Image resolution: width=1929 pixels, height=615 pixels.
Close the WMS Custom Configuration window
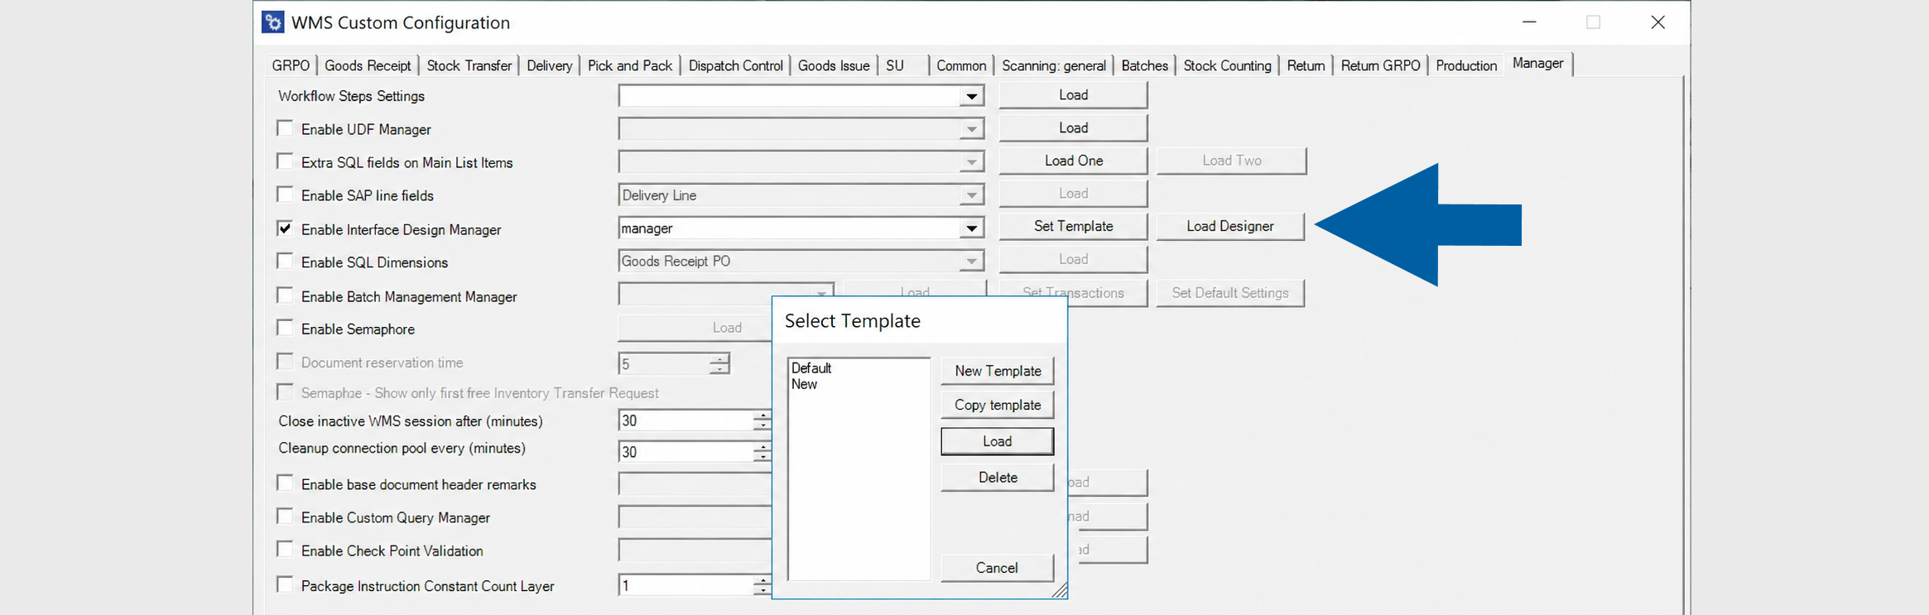click(1657, 22)
